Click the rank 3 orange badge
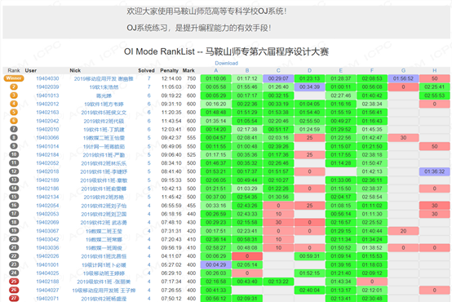Image resolution: width=452 pixels, height=302 pixels. (x=14, y=95)
